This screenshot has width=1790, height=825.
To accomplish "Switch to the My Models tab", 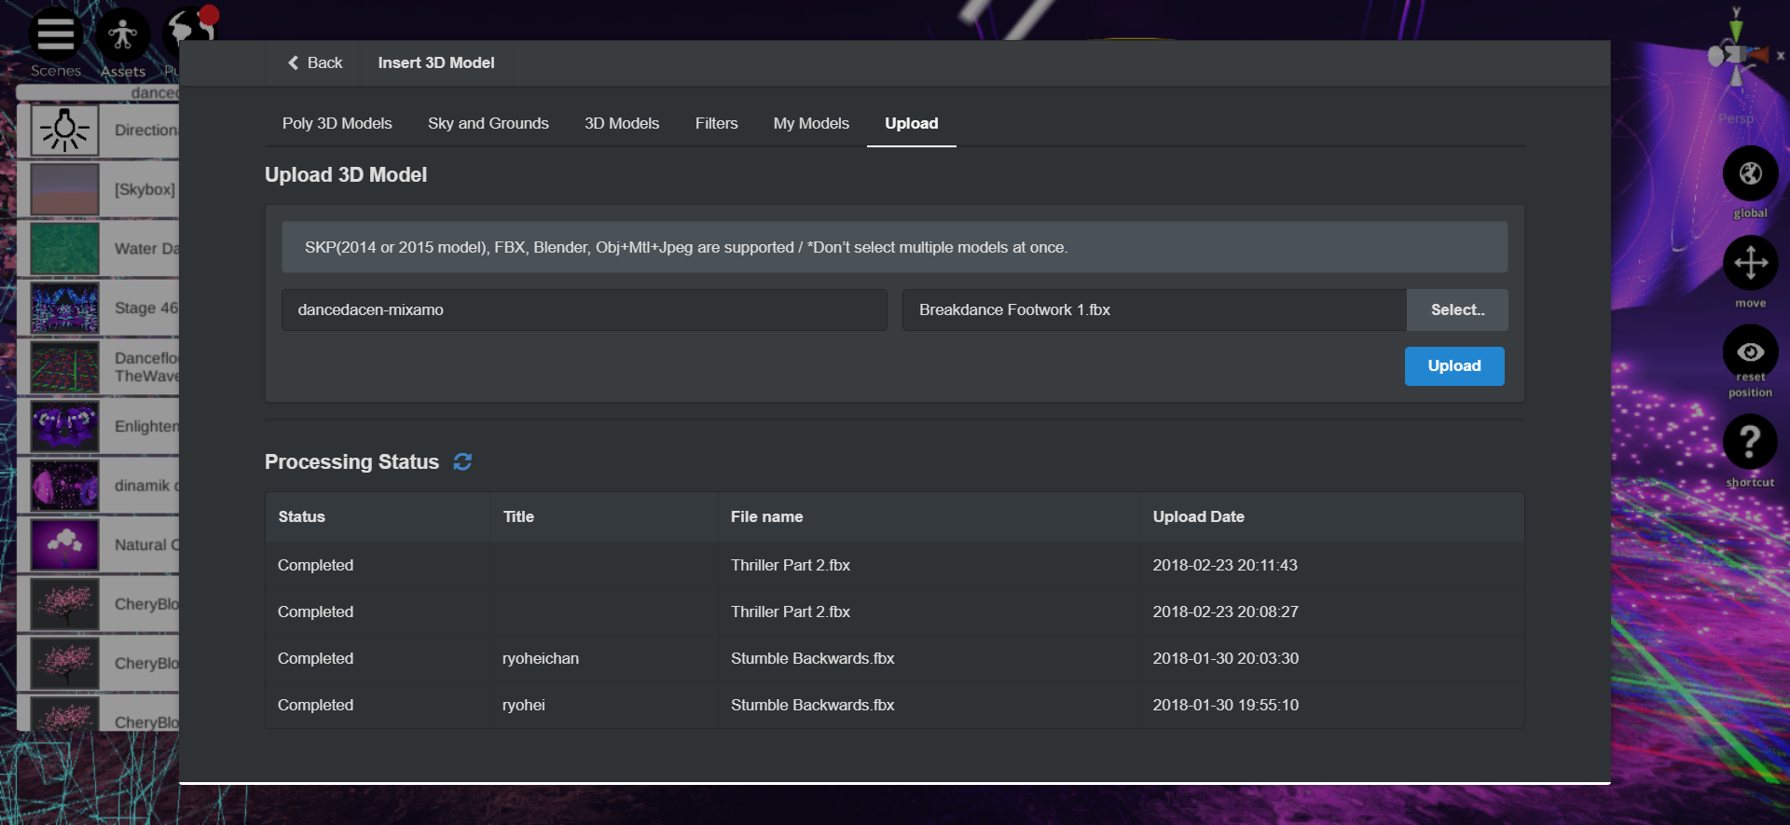I will 810,123.
